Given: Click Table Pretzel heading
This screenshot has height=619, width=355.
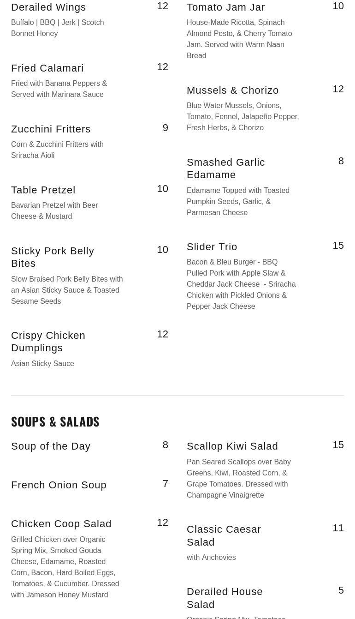Looking at the screenshot, I should [x=43, y=190].
